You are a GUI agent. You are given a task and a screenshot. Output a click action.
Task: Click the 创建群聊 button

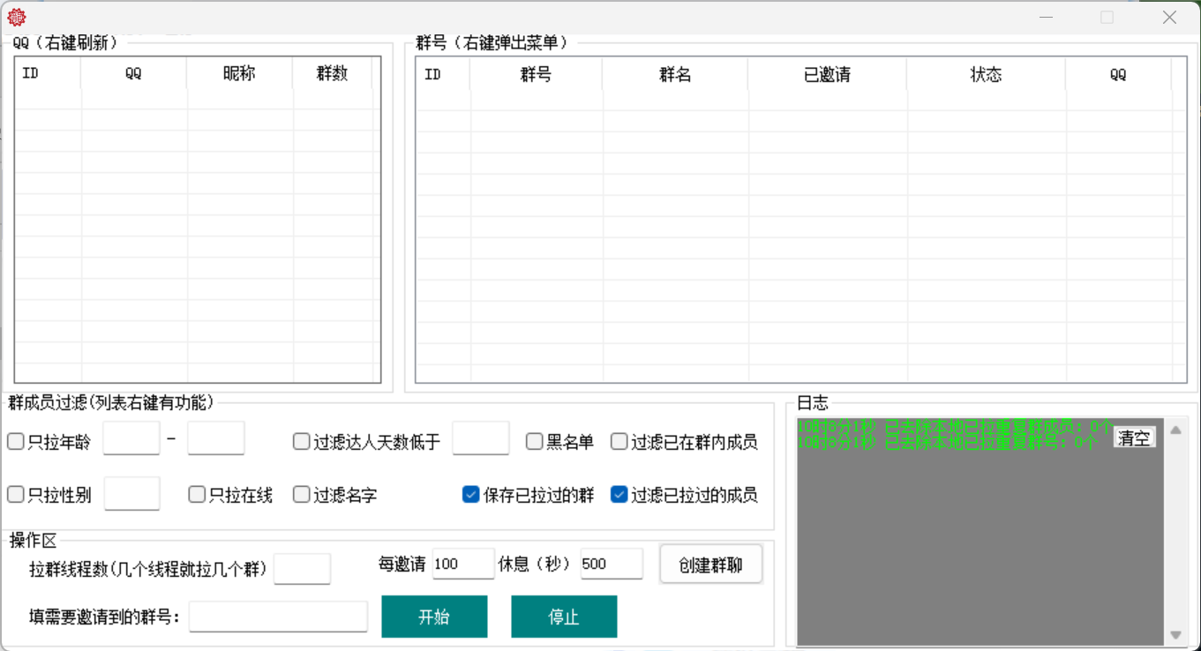click(x=710, y=564)
